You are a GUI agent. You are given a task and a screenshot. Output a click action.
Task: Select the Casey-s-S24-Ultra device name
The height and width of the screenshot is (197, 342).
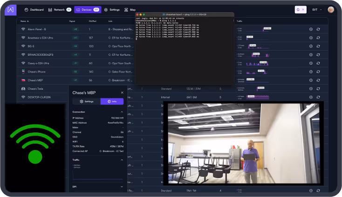point(38,63)
